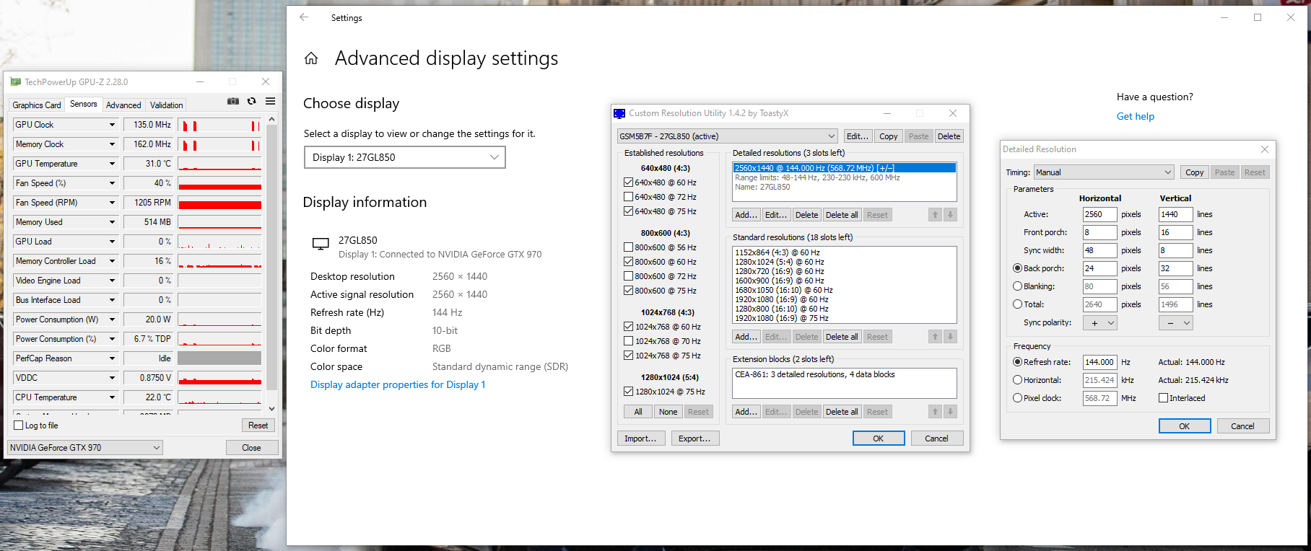This screenshot has height=551, width=1311.
Task: Switch to Advanced tab in GPU-Z
Action: pyautogui.click(x=123, y=105)
